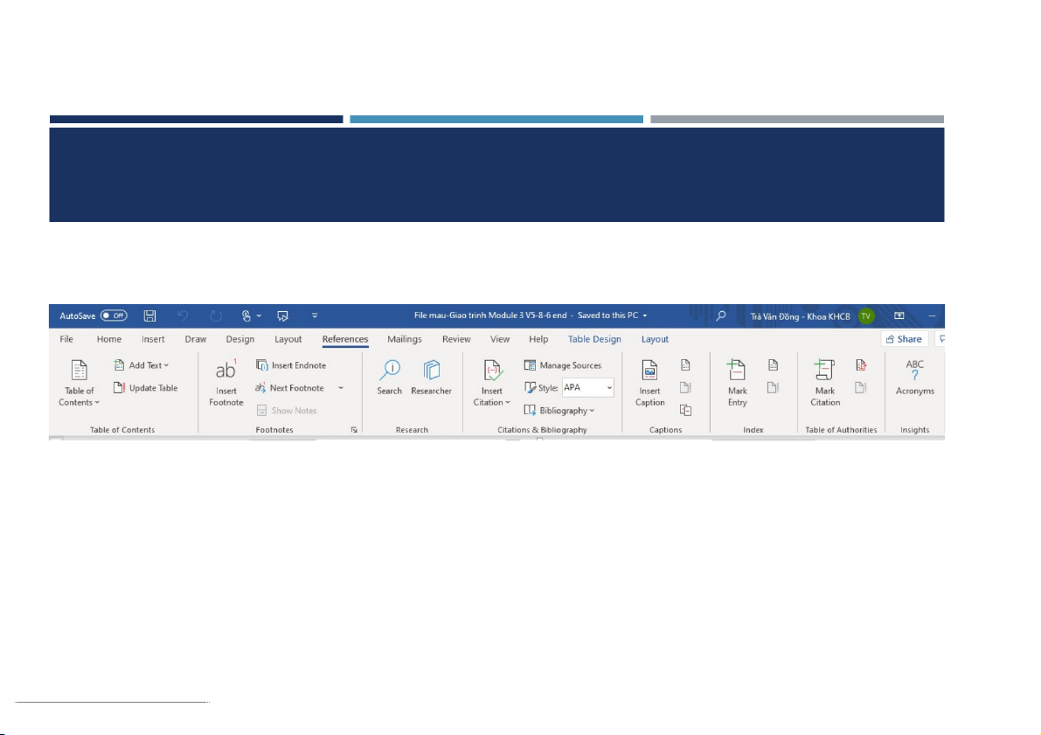Viewport: 1041px width, 735px height.
Task: Click Insert Caption
Action: pos(650,383)
